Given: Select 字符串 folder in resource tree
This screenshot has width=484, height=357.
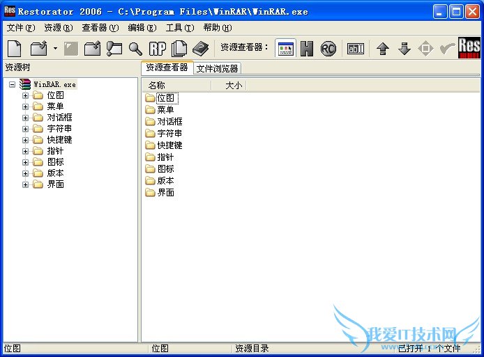Looking at the screenshot, I should pyautogui.click(x=59, y=129).
